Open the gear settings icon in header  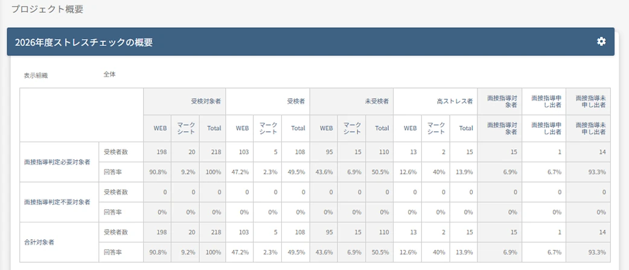click(x=601, y=42)
